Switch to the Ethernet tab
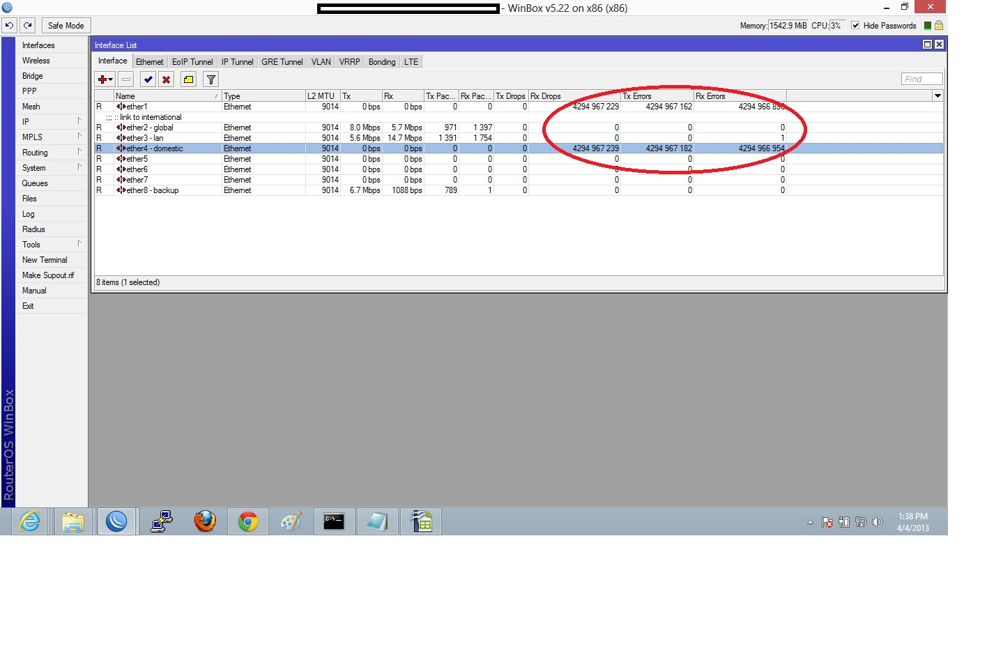Screen dimensions: 987x658 coord(150,62)
